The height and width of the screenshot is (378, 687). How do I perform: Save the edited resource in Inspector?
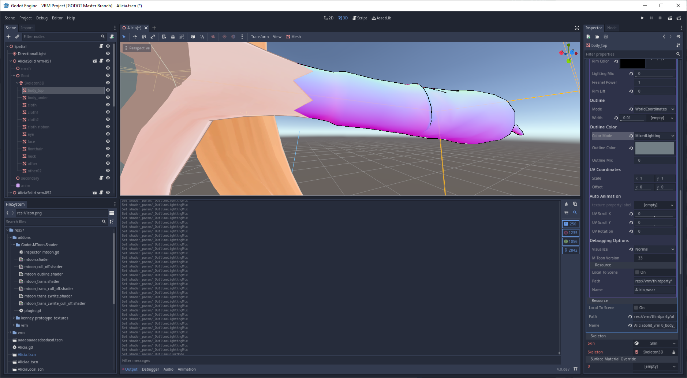click(606, 37)
